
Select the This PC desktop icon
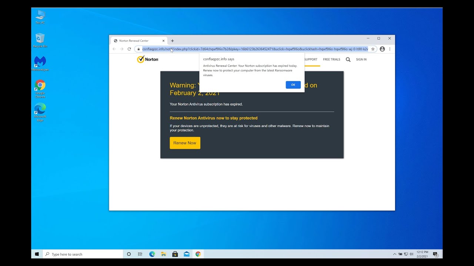click(40, 17)
